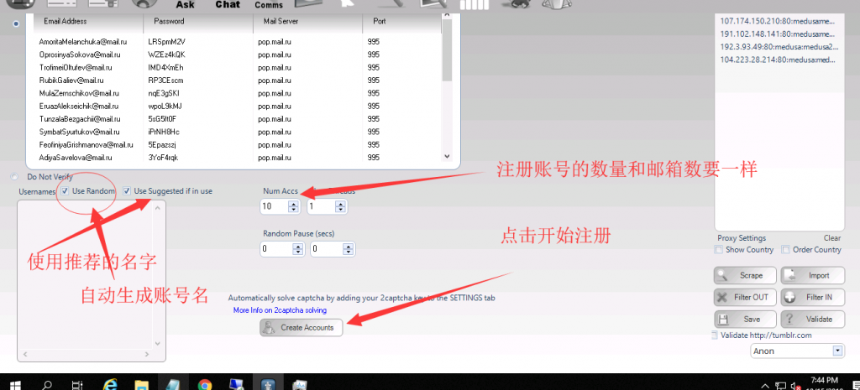Click the usernames box scroll down arrow
Screen dimensions: 860x390
pos(157,343)
